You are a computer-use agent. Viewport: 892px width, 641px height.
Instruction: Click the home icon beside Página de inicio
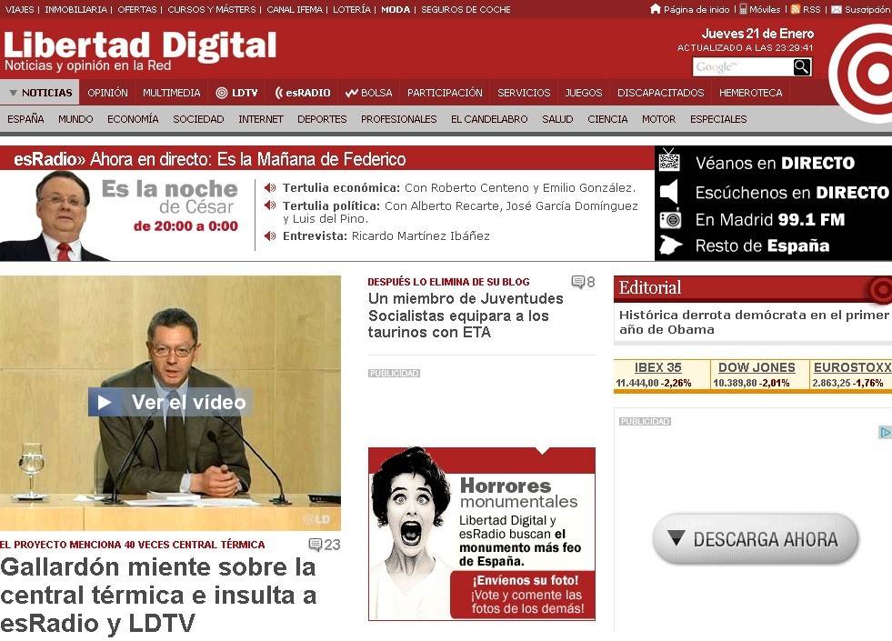point(656,9)
